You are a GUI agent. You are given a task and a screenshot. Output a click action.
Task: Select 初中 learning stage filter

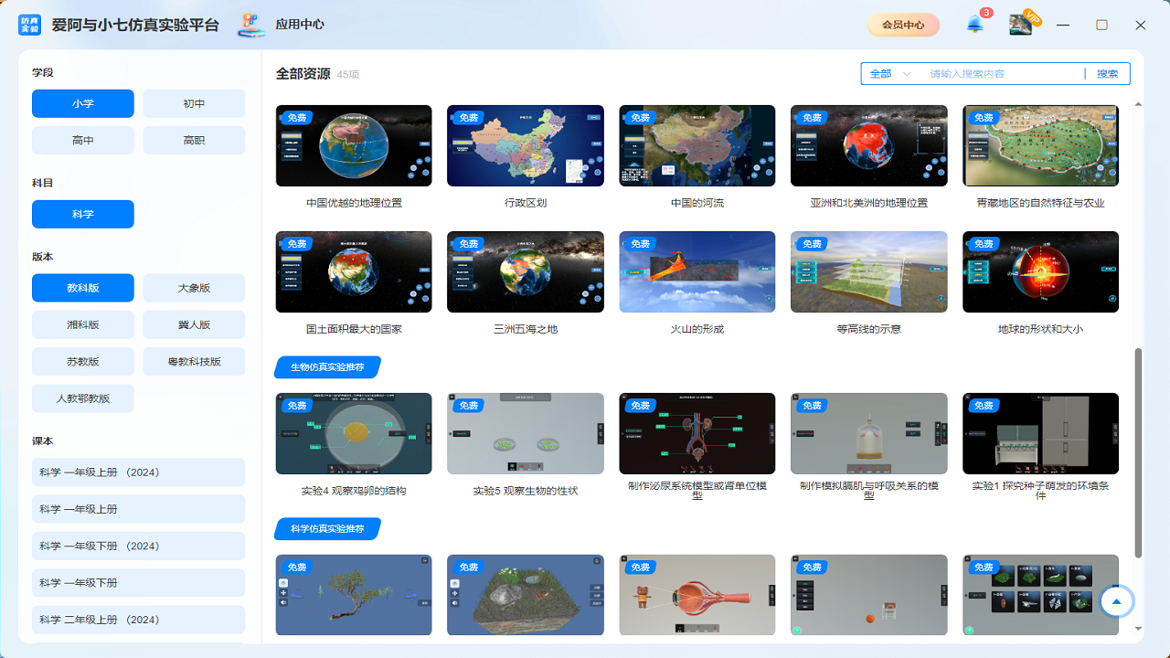click(x=194, y=103)
